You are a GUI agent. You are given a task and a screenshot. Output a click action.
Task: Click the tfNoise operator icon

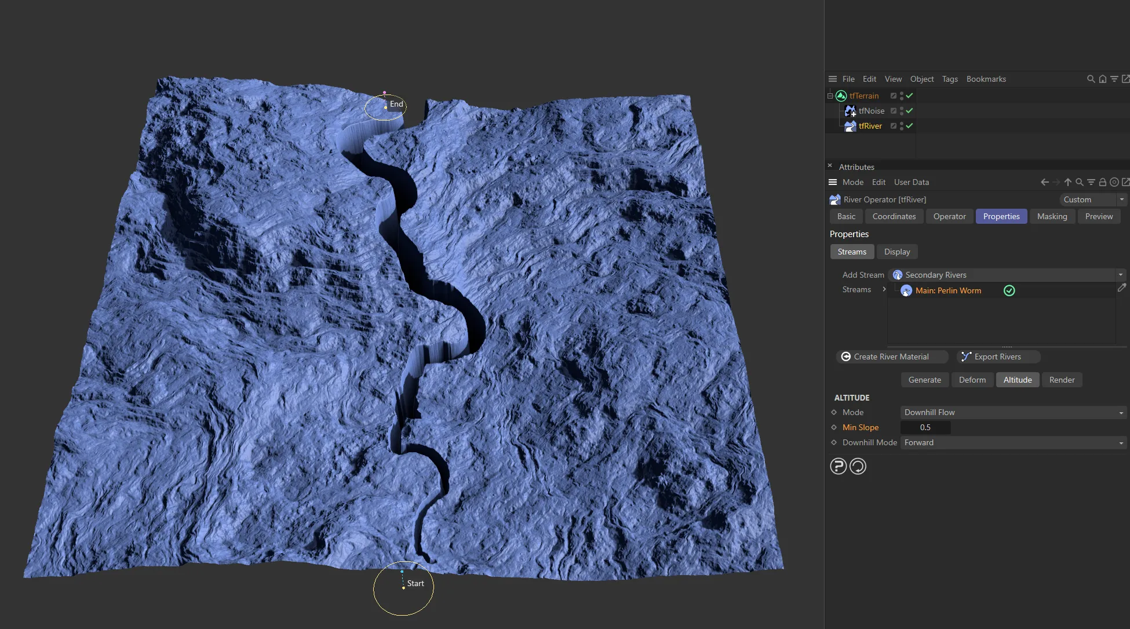(x=851, y=111)
